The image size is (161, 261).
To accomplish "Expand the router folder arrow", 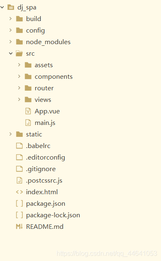I will (19, 88).
